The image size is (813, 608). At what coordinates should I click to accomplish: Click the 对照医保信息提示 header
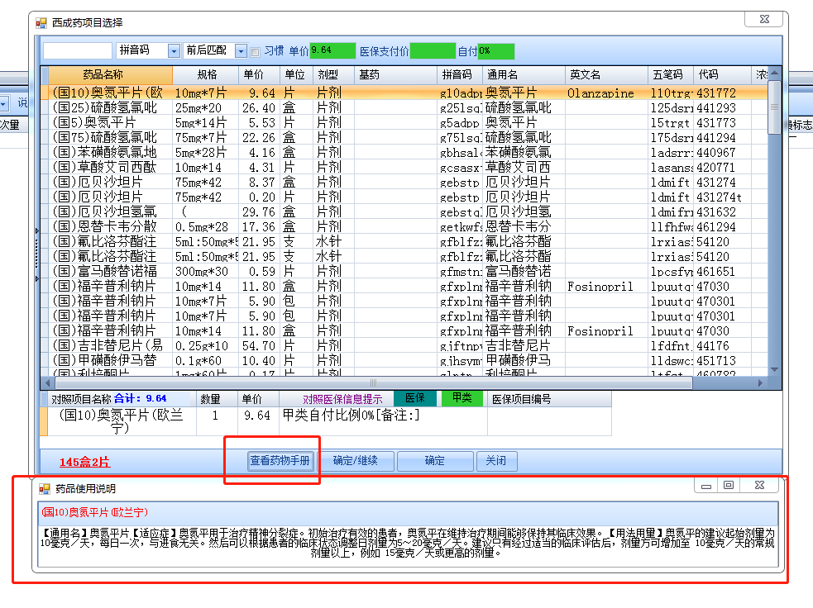click(342, 399)
